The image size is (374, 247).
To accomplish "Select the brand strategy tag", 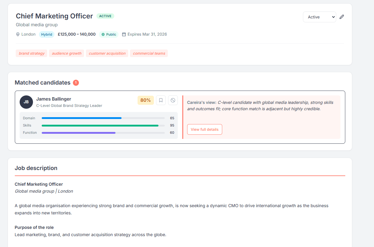I will click(x=31, y=53).
